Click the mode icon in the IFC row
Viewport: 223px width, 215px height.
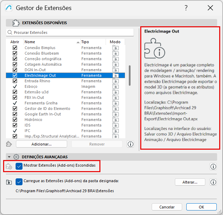pyautogui.click(x=116, y=131)
